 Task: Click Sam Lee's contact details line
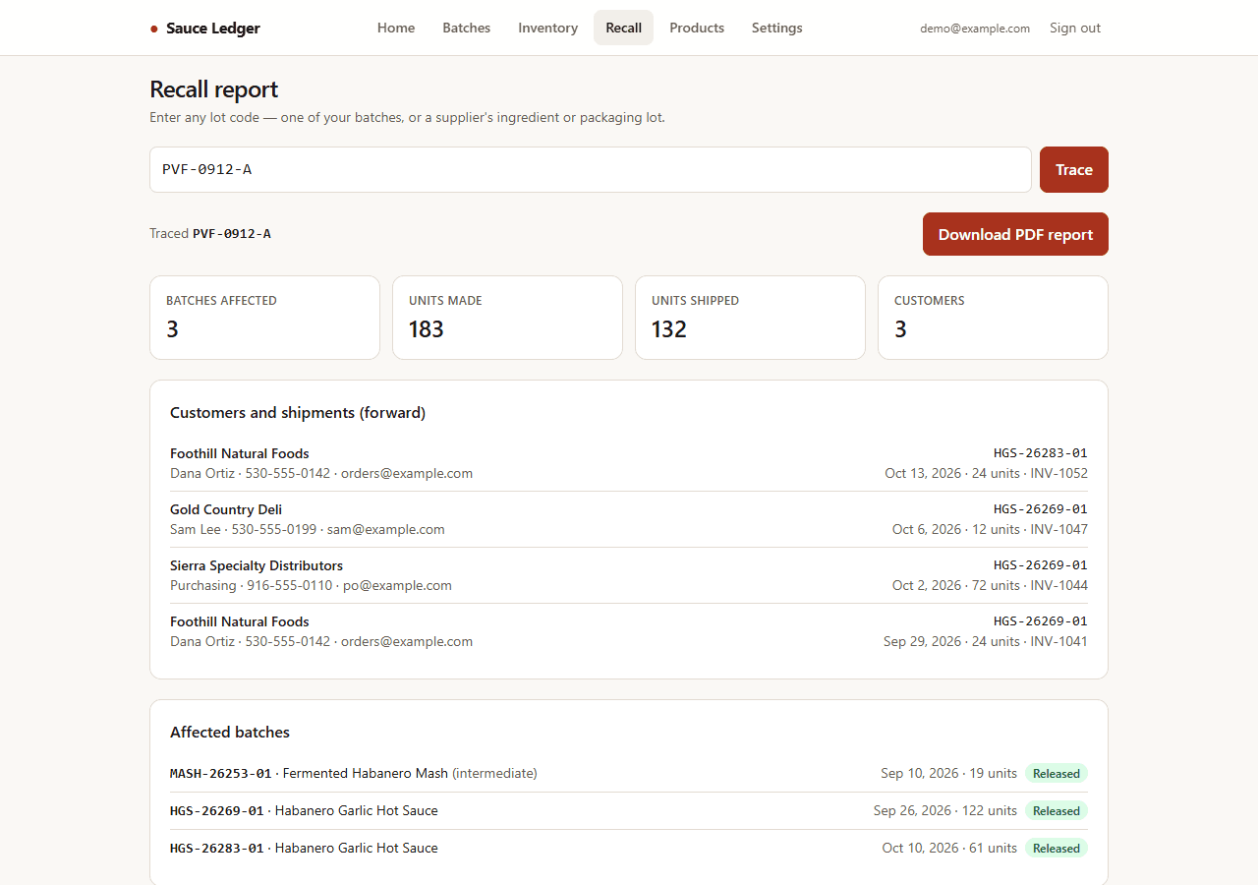(308, 529)
